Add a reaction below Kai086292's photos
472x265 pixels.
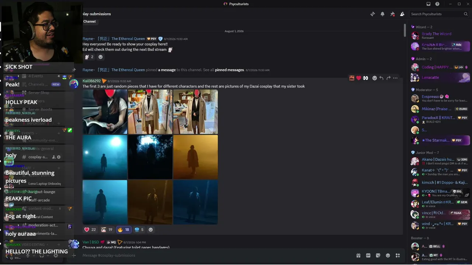point(150,230)
